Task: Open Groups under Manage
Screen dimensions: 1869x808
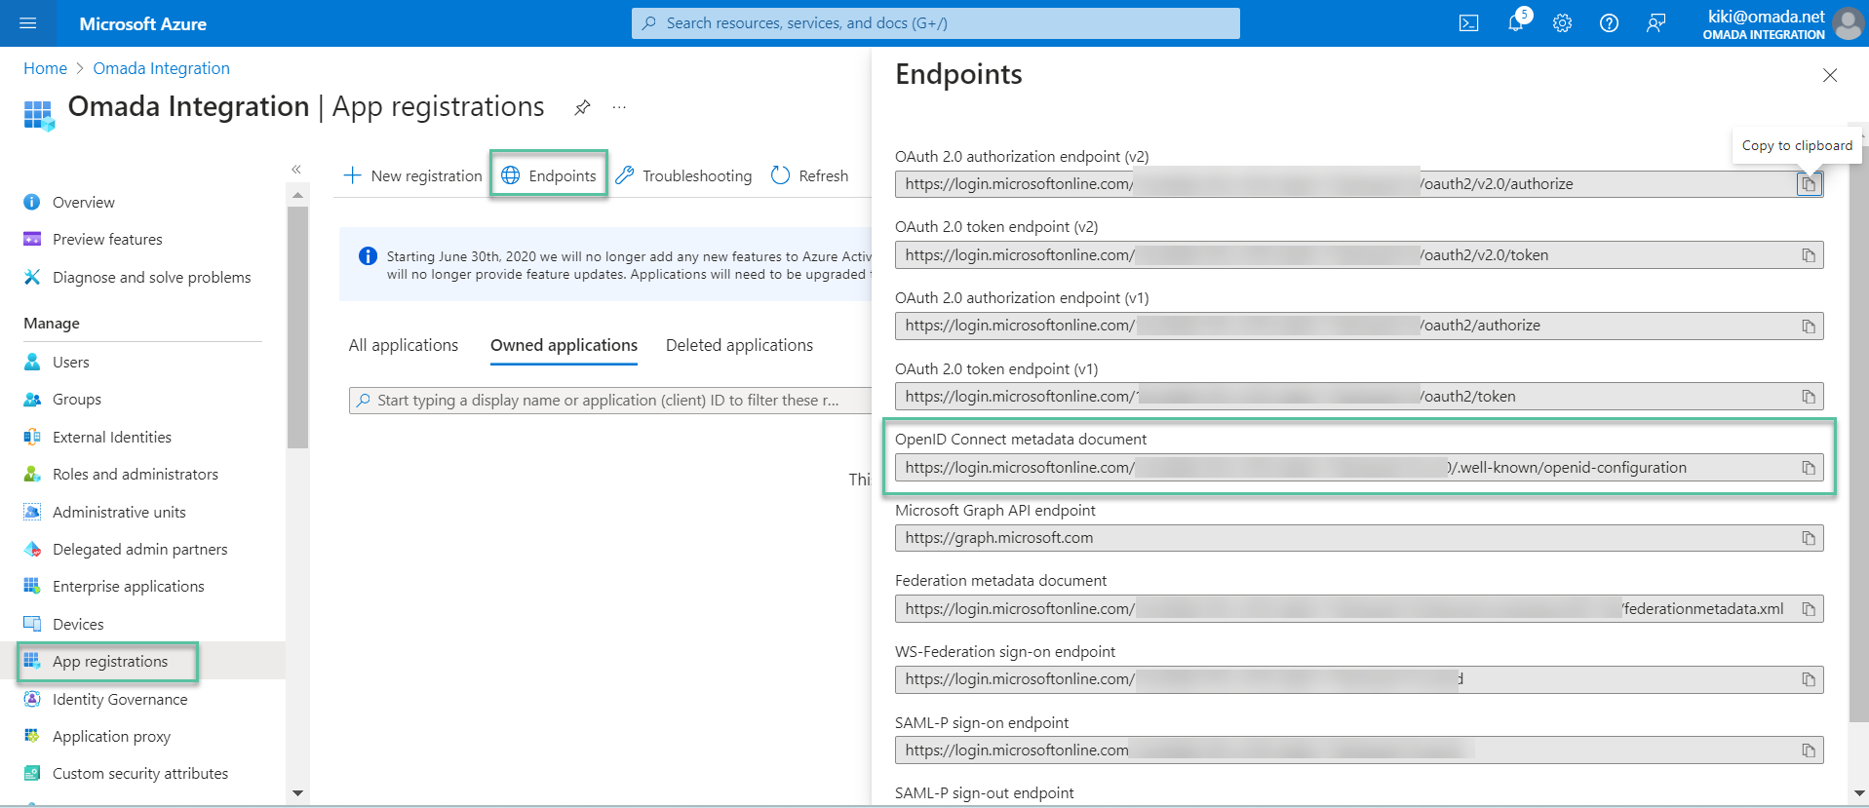Action: (x=77, y=399)
